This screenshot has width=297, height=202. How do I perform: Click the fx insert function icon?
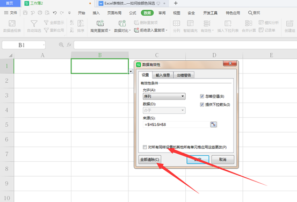(x=69, y=45)
